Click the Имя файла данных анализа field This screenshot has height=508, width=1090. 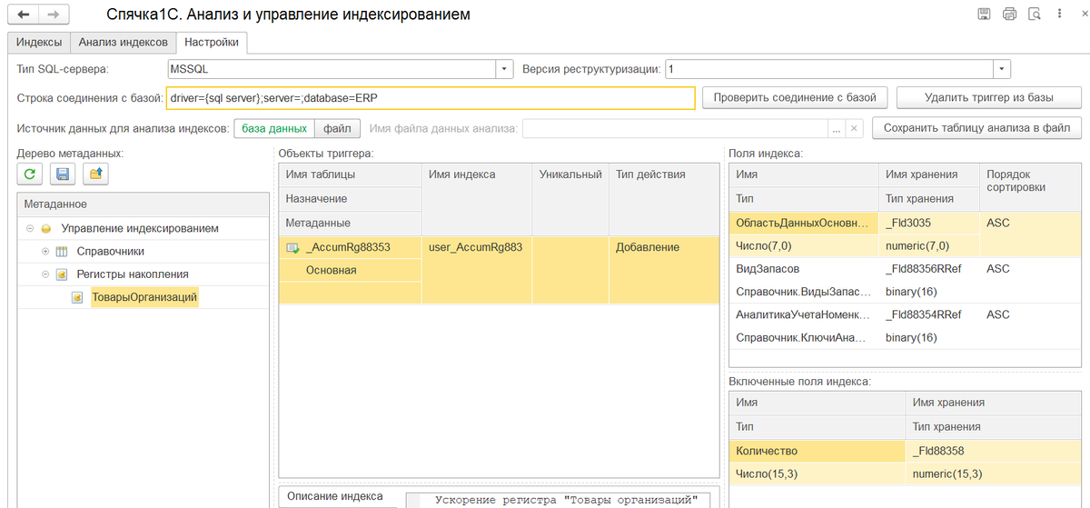pos(676,129)
